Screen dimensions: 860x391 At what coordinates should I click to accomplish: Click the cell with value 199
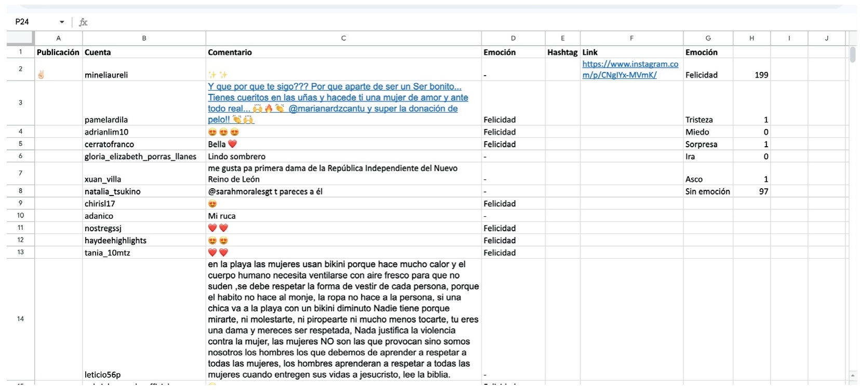[751, 75]
